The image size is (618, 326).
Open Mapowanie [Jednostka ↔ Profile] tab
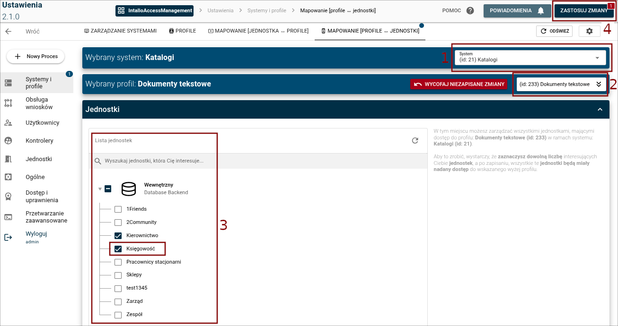point(258,31)
